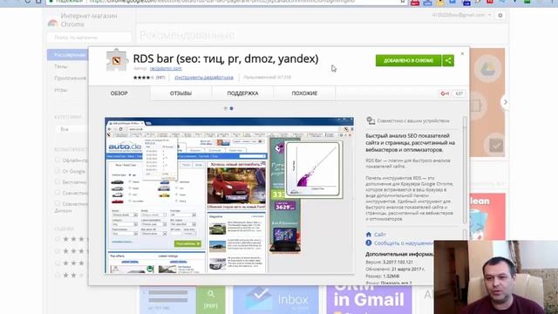Open the ОТЗЫВЫ tab
This screenshot has width=558, height=314.
click(x=180, y=93)
